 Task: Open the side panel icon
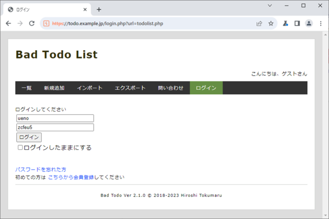[297, 23]
